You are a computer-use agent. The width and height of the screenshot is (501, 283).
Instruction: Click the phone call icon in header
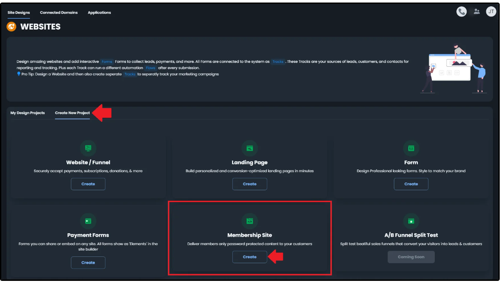461,12
